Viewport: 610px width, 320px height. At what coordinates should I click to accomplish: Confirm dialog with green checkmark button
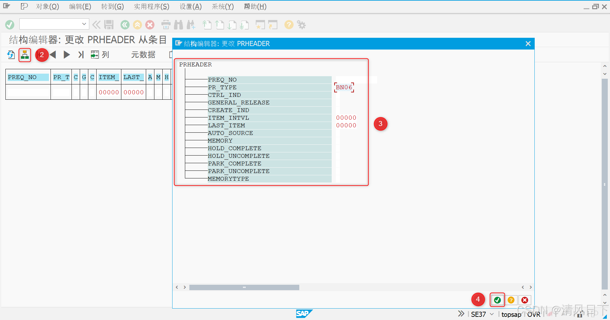coord(497,300)
